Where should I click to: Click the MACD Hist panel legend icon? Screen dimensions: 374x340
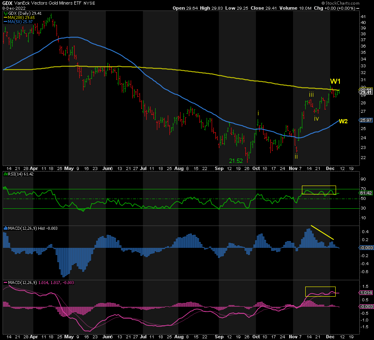pyautogui.click(x=5, y=228)
